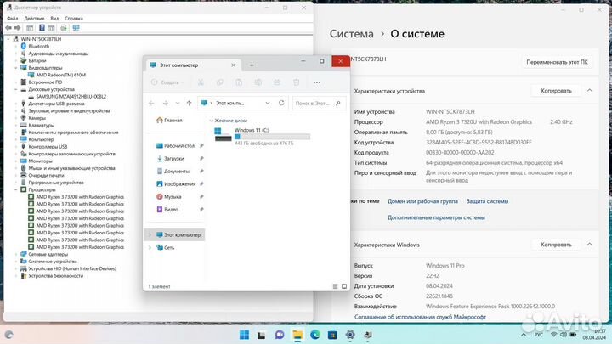Click Rename icon in Explorer toolbar
The width and height of the screenshot is (612, 344).
[x=258, y=82]
